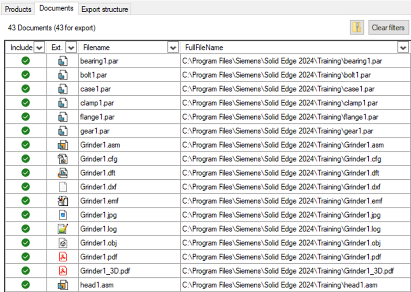The width and height of the screenshot is (411, 292).
Task: Open the FullFileName column filter dropdown
Action: 403,47
